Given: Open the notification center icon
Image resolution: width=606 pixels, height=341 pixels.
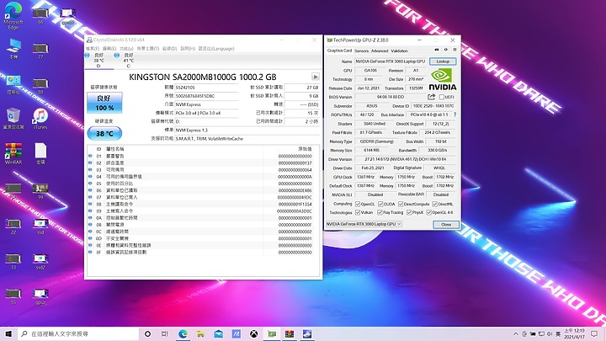Looking at the screenshot, I should 594,333.
